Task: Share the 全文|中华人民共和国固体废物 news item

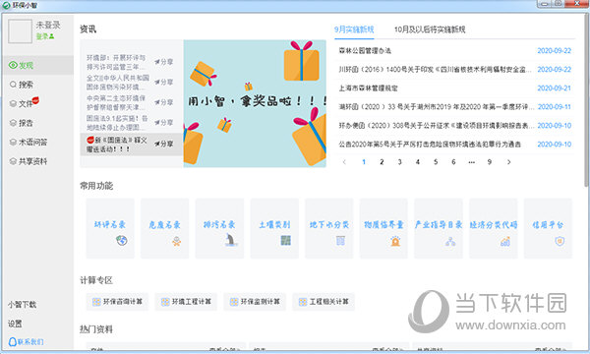Action: pyautogui.click(x=163, y=82)
